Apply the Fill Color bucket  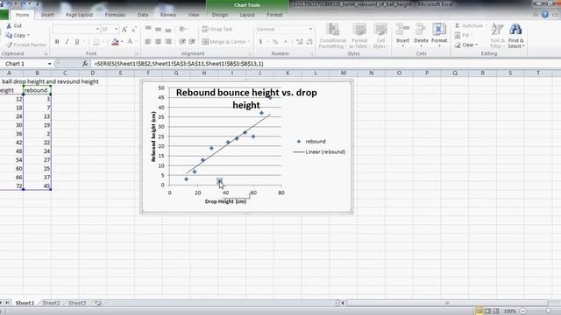coord(115,42)
